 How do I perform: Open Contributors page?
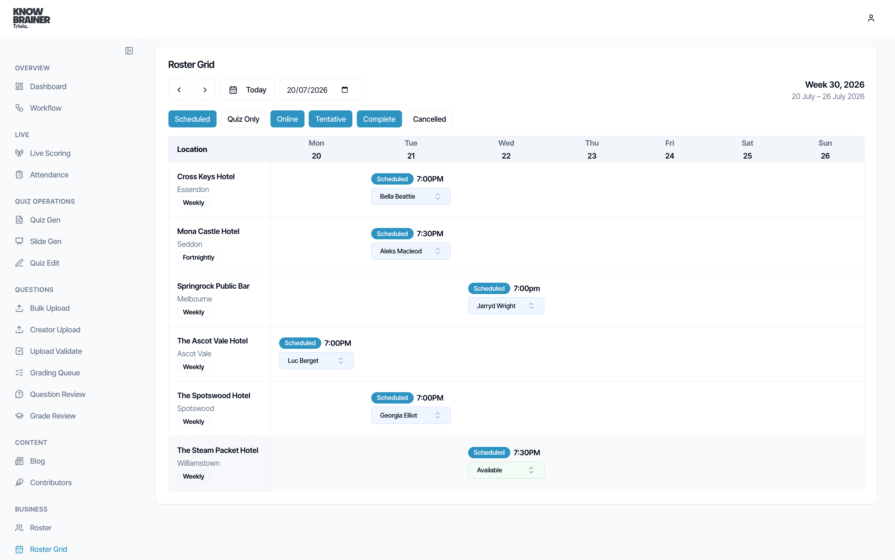pos(51,482)
